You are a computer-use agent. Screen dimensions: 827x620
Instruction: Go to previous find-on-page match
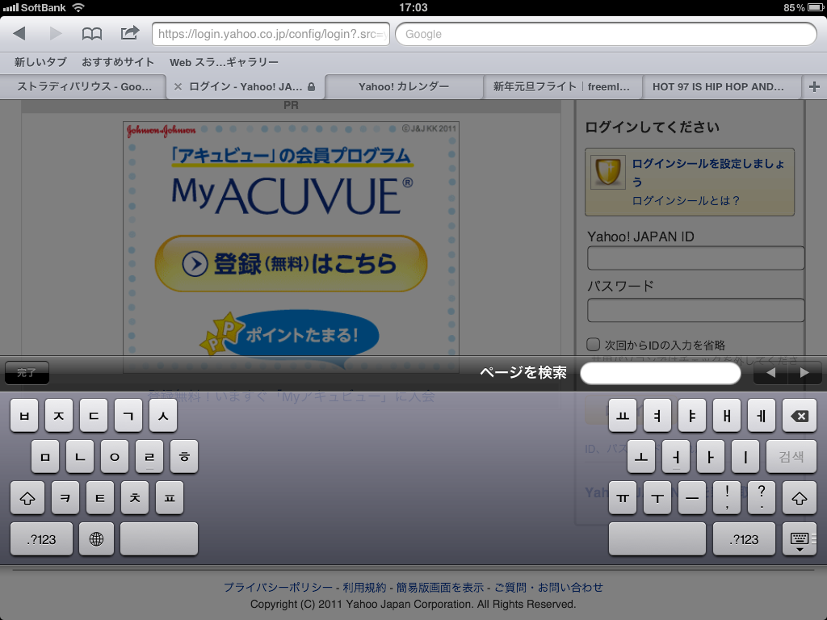770,373
